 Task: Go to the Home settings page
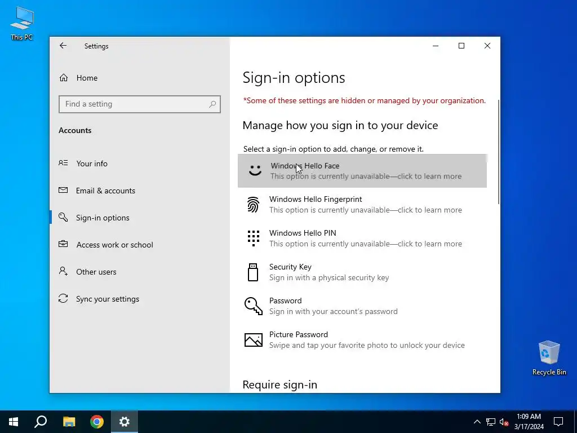pyautogui.click(x=140, y=78)
